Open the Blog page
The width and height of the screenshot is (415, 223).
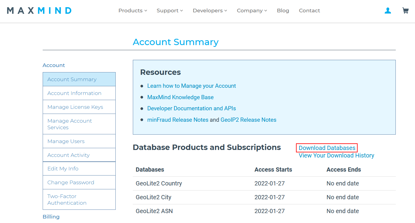pos(283,11)
